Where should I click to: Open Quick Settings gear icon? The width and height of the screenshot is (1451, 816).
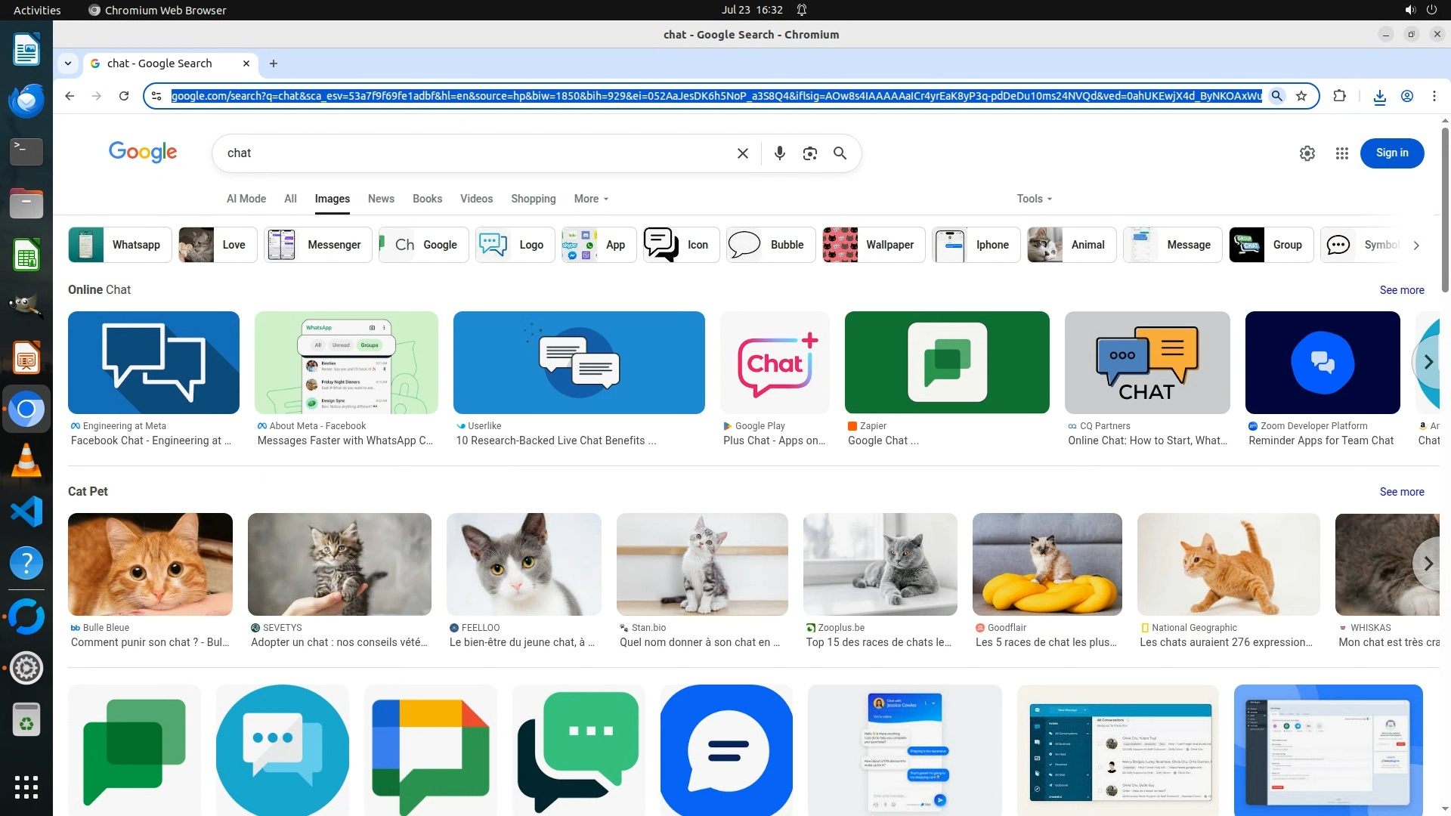1307,153
